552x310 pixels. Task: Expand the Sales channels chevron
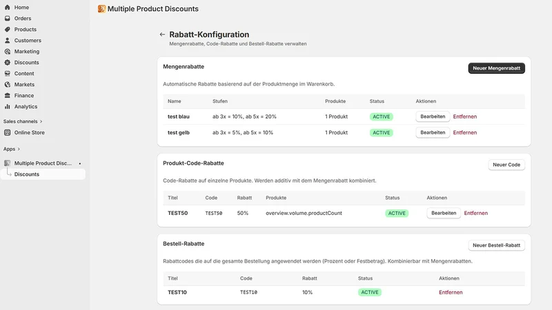coord(41,121)
